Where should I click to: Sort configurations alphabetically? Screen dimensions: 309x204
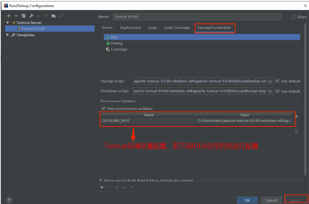61,16
